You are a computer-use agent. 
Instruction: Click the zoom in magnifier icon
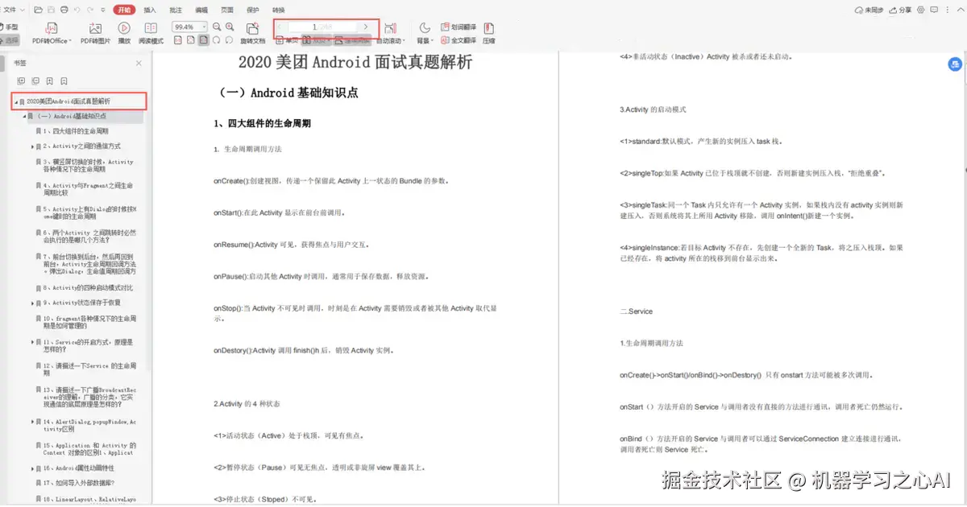point(230,27)
